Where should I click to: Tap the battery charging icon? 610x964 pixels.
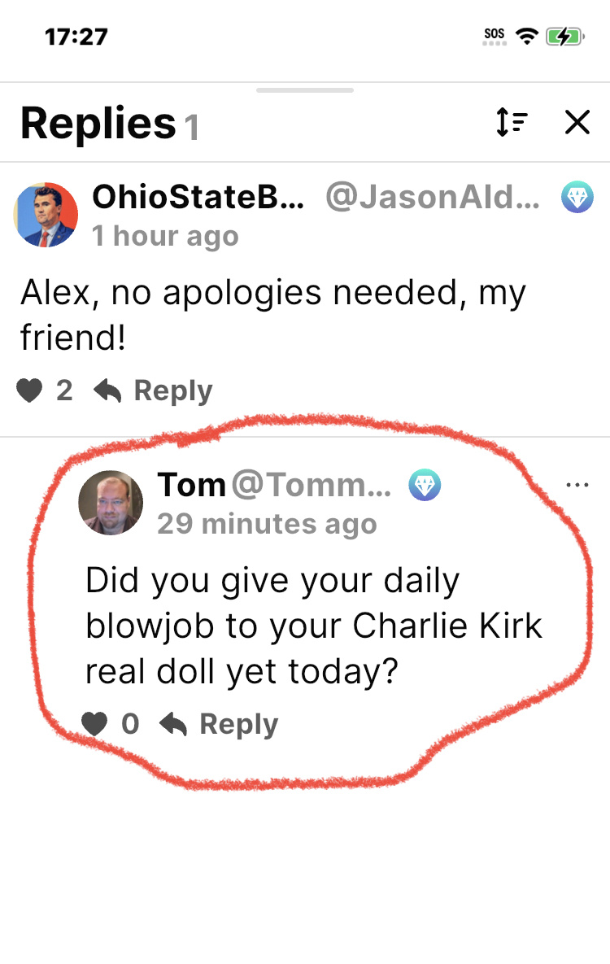564,37
